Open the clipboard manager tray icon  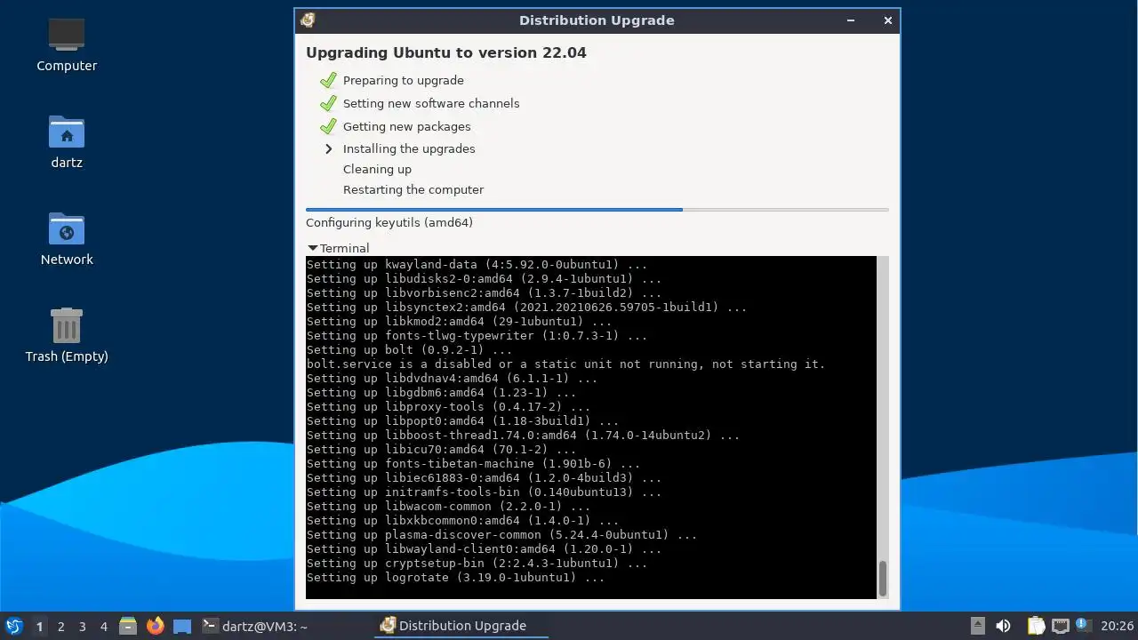pyautogui.click(x=1036, y=626)
